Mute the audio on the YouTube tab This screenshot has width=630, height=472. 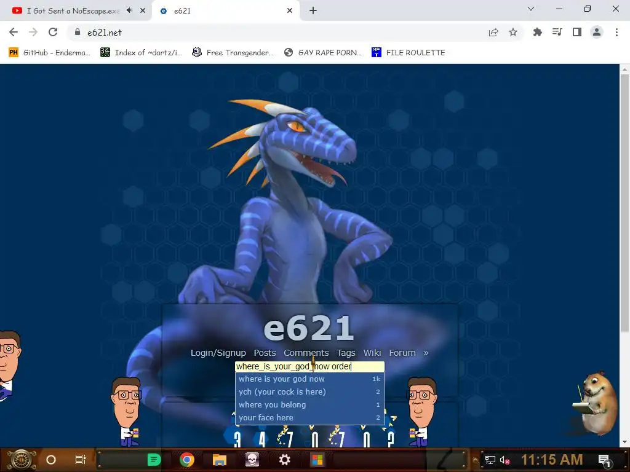click(129, 10)
